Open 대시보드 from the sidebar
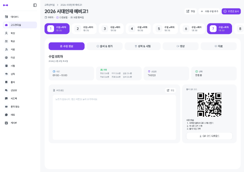The width and height of the screenshot is (244, 172). point(20,17)
